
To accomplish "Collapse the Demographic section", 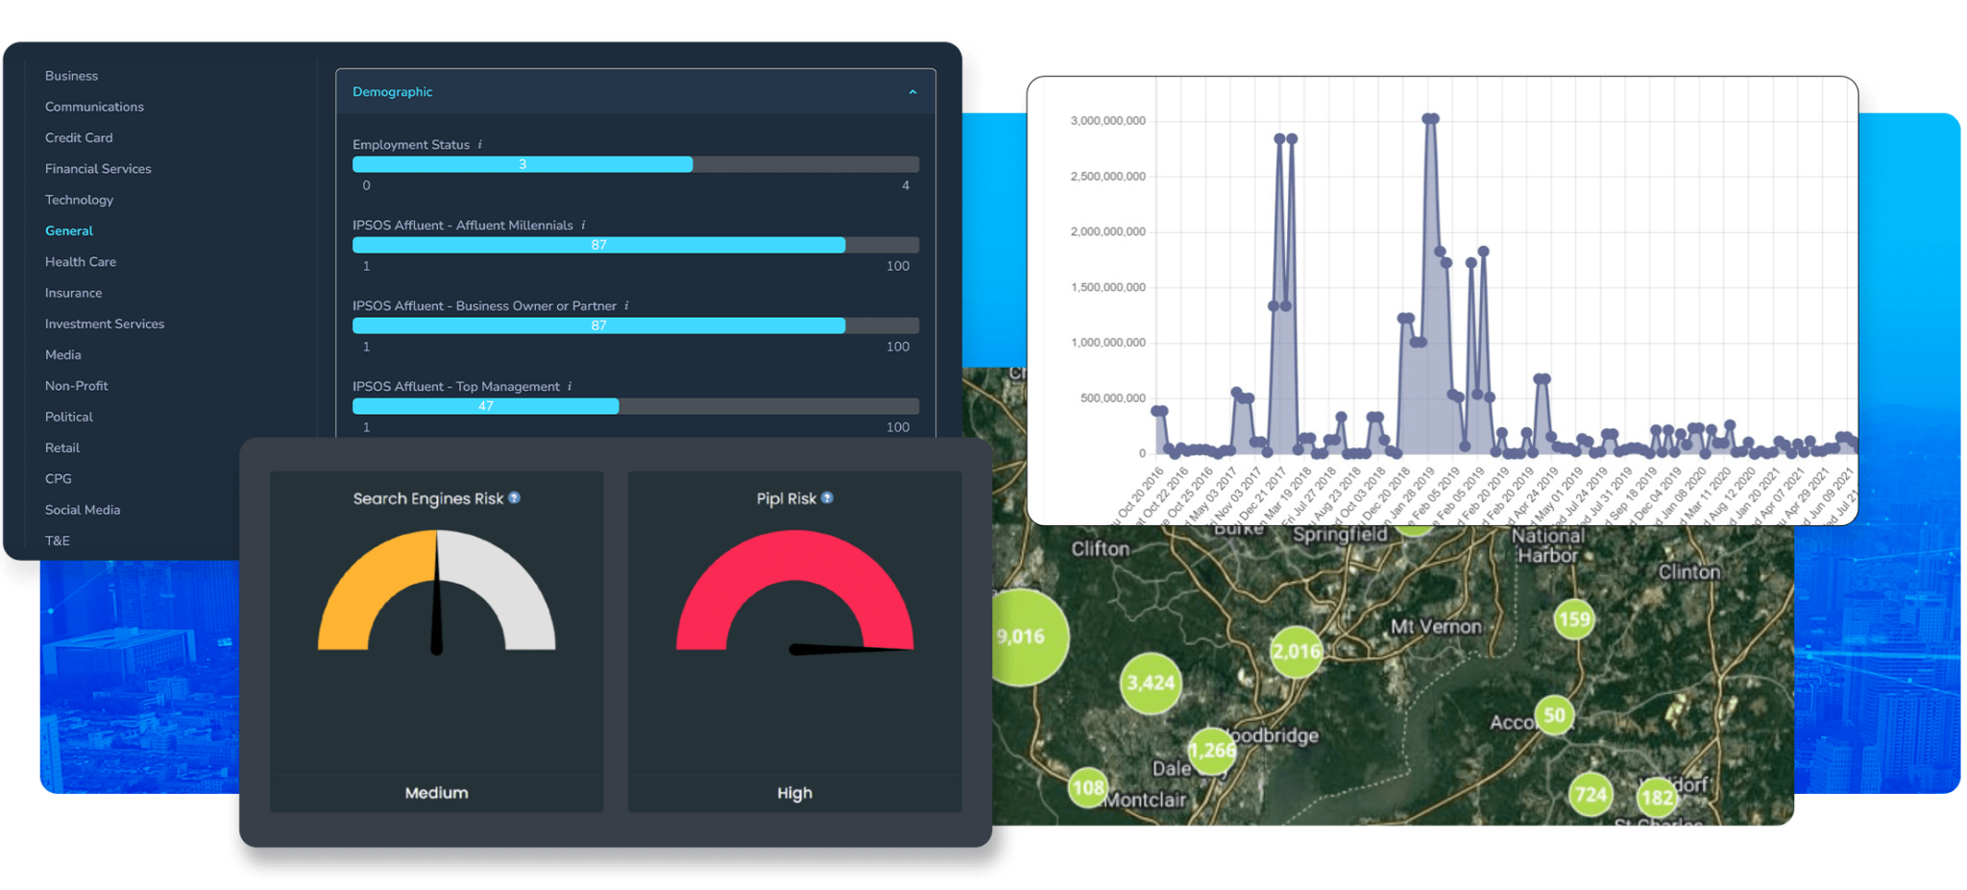I will (912, 91).
